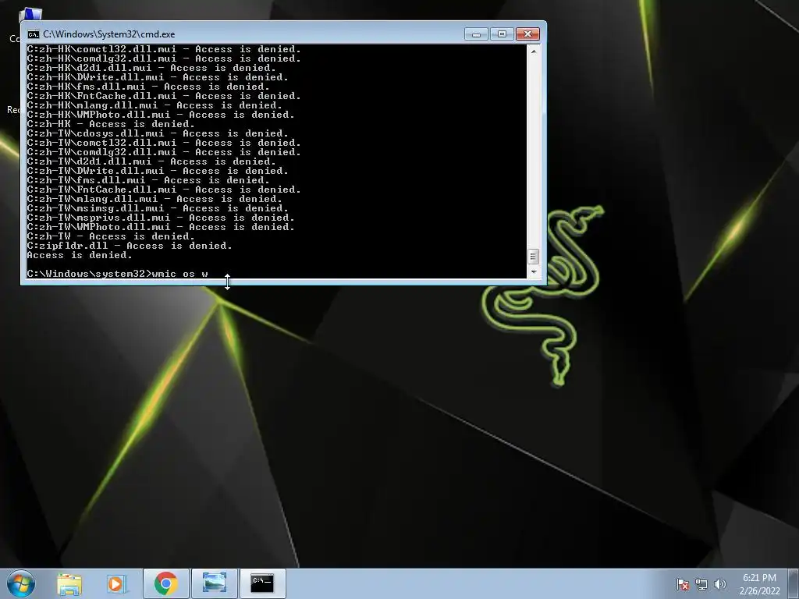
Task: Open the Windows Start menu orb
Action: [21, 583]
